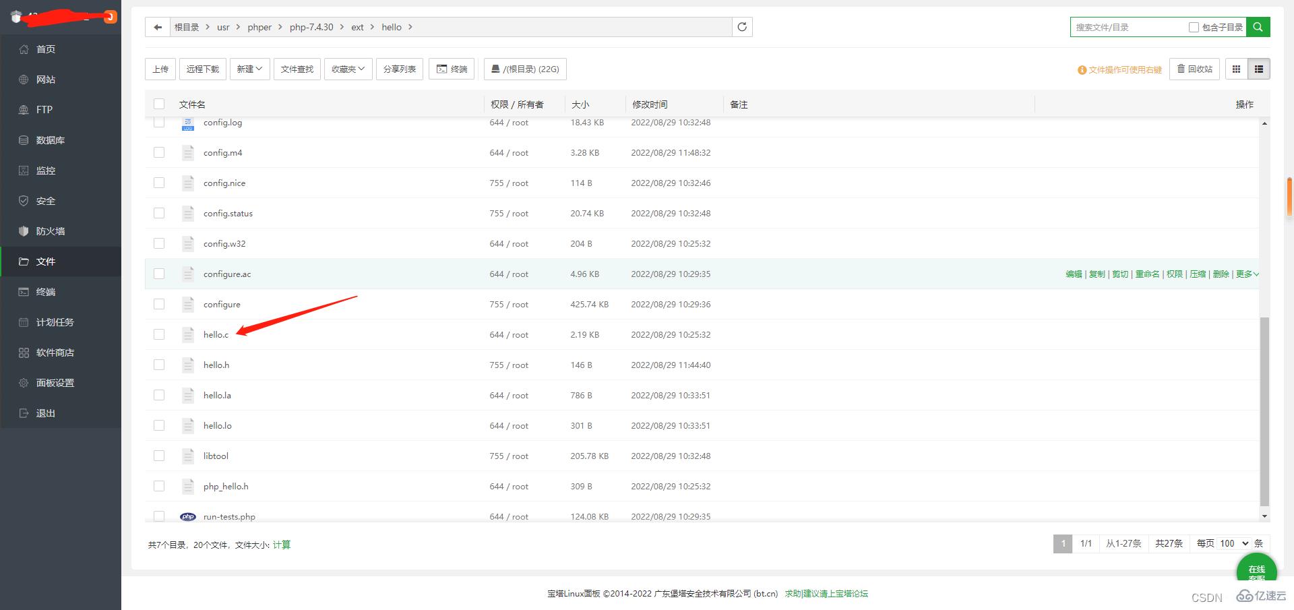Click the scrollbar up arrow of file list
1294x610 pixels.
(1264, 123)
